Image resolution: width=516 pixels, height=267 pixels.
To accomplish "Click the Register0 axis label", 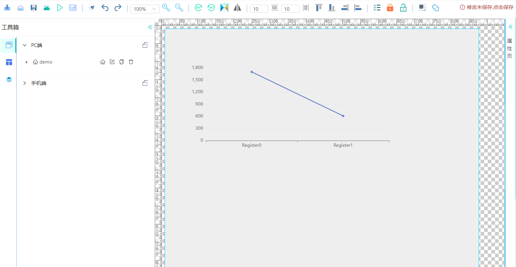I will pyautogui.click(x=252, y=145).
